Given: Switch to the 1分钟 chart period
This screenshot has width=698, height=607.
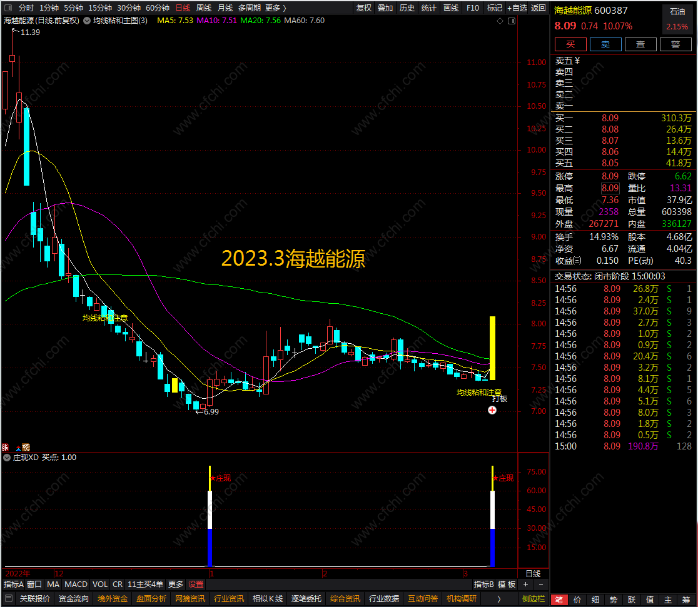Looking at the screenshot, I should [49, 8].
